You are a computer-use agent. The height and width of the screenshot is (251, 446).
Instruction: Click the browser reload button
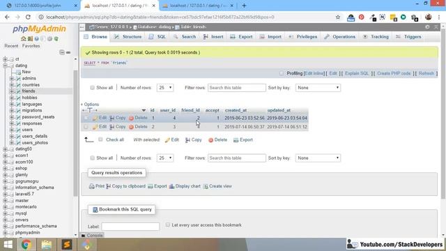[28, 17]
